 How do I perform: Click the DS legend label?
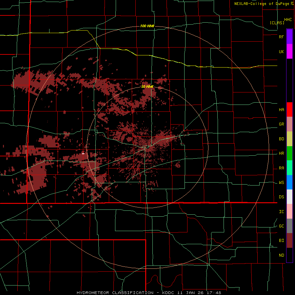pyautogui.click(x=282, y=197)
